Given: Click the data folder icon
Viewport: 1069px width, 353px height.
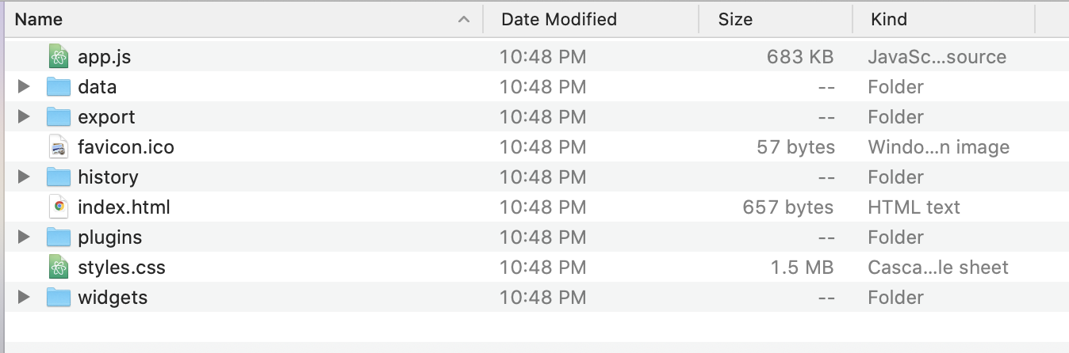Looking at the screenshot, I should 59,87.
